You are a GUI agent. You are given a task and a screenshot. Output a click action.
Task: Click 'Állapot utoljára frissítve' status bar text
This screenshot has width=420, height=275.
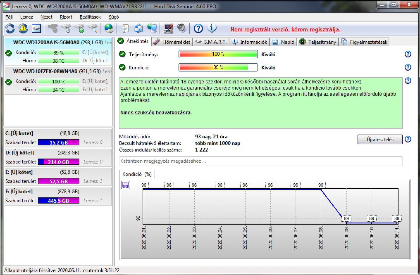(x=62, y=270)
